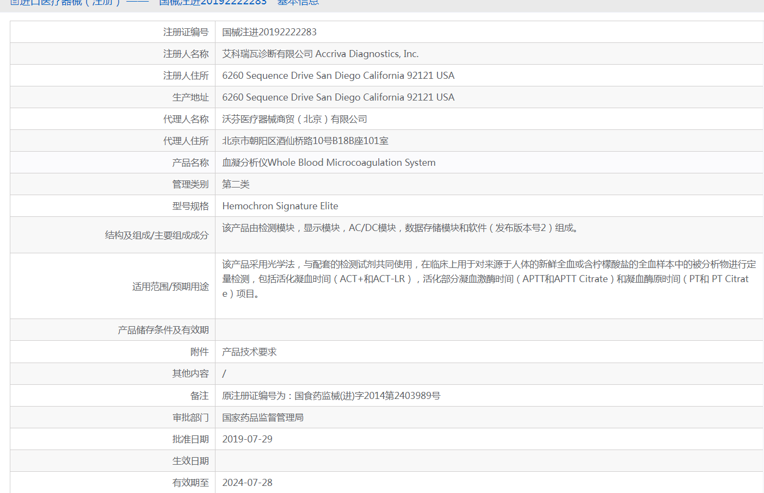Viewport: 764px width, 493px height.
Task: Click the 注册人住所 label
Action: coord(186,76)
